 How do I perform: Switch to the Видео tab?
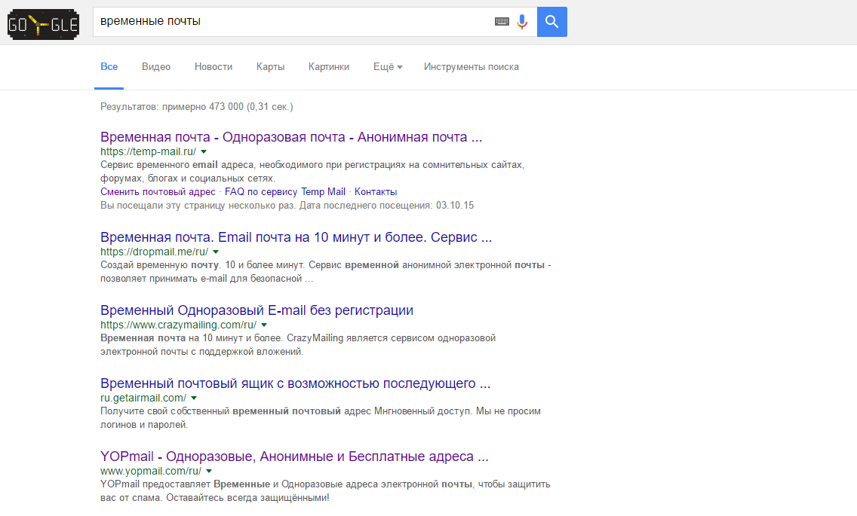[x=156, y=66]
